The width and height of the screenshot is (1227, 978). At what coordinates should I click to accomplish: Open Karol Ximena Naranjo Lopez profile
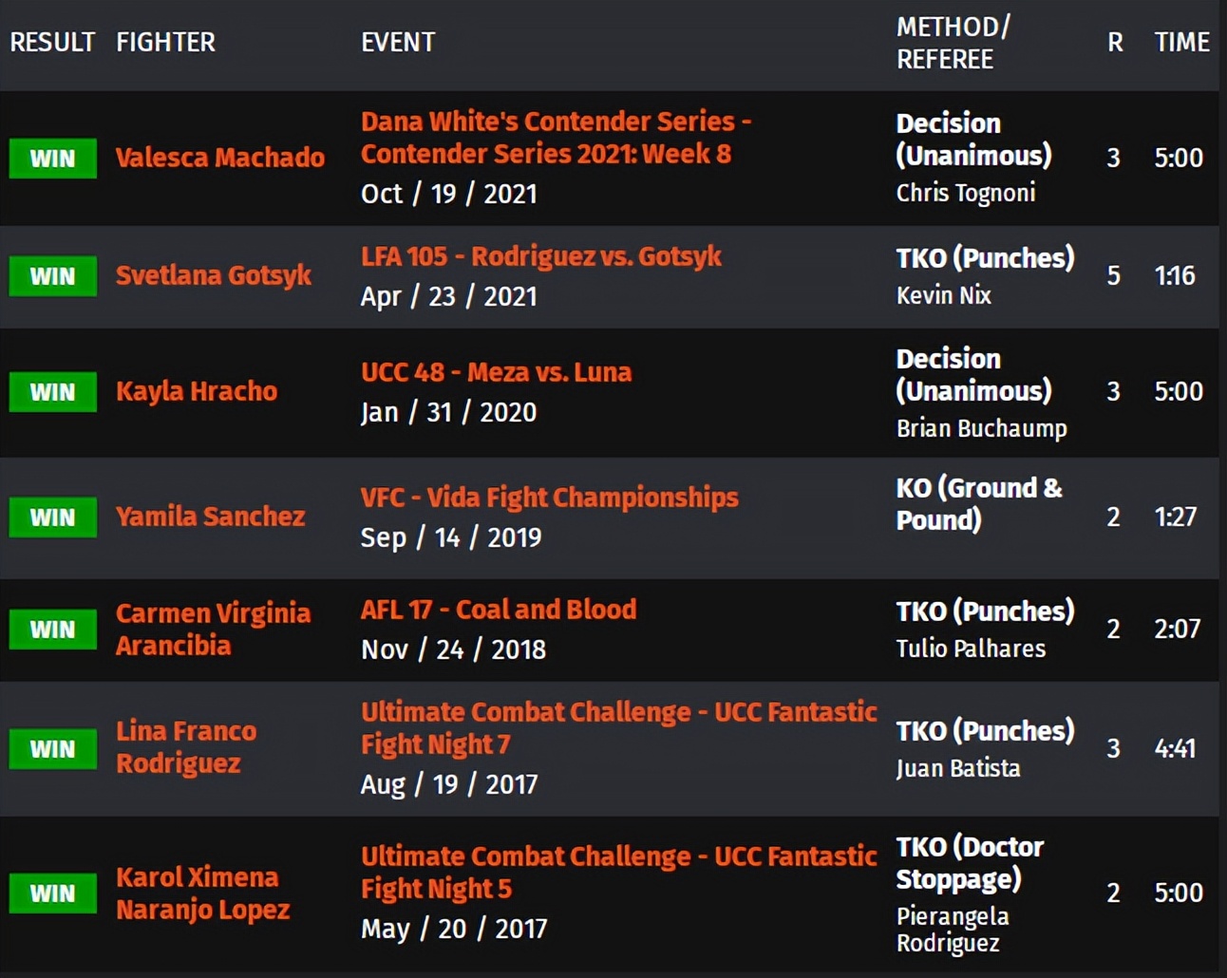coord(202,893)
